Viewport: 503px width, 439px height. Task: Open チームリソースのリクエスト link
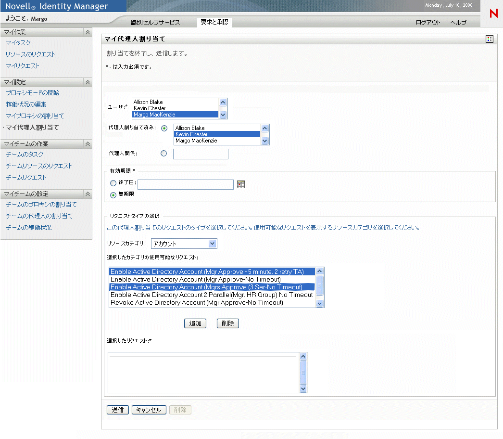coord(39,166)
